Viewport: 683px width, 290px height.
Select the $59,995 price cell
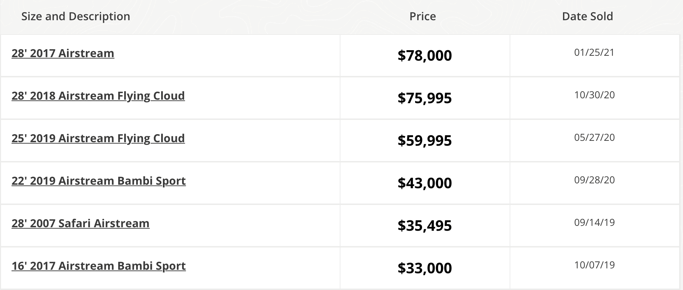pos(425,140)
